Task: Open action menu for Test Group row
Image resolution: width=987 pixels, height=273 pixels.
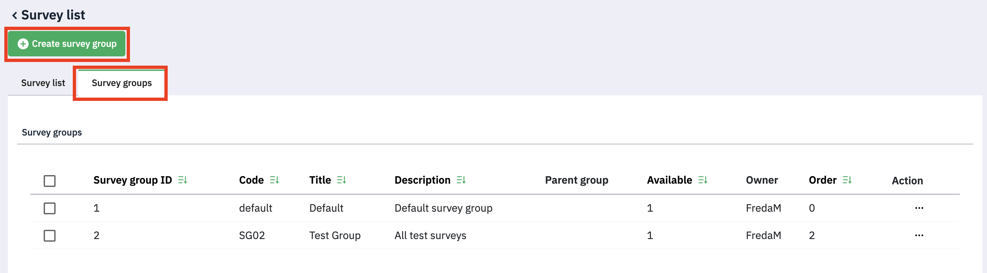Action: coord(919,235)
